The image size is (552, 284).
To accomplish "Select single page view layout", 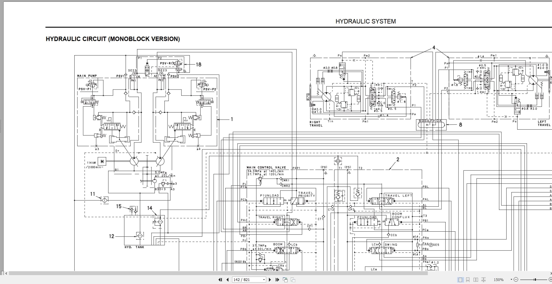I will [x=460, y=280].
